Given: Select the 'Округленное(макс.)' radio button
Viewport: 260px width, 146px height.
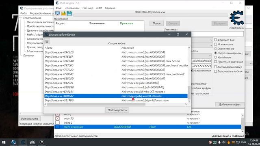Looking at the screenshot, I should (215, 53).
